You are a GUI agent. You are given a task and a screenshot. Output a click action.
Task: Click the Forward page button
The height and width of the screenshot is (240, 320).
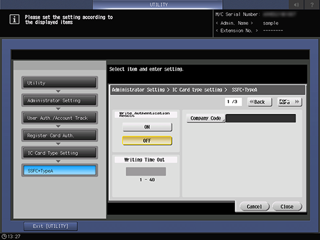pyautogui.click(x=290, y=102)
